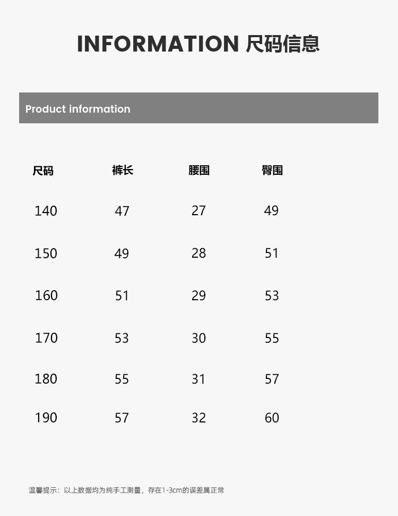Click waist value 28 for size 150

(198, 253)
